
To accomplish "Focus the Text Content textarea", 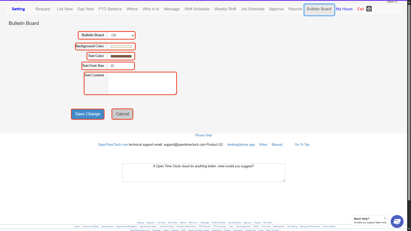I will (x=142, y=84).
